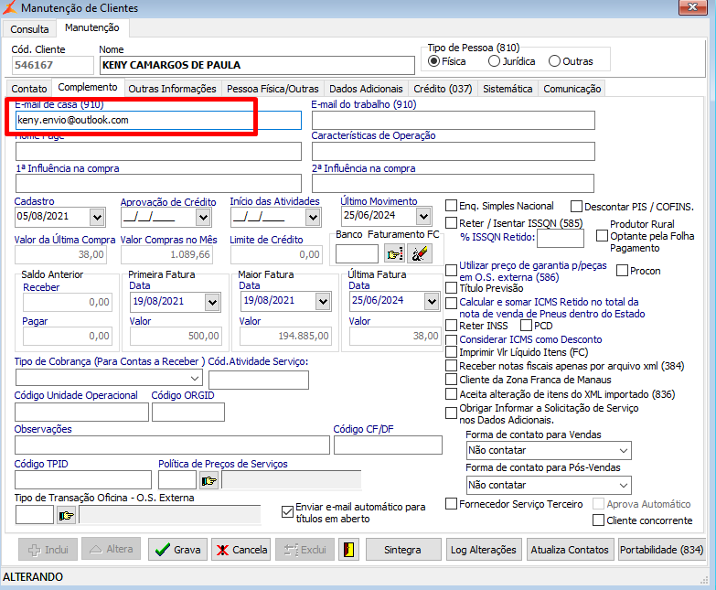Open Último Movimento date dropdown
Image resolution: width=716 pixels, height=590 pixels.
[x=423, y=216]
